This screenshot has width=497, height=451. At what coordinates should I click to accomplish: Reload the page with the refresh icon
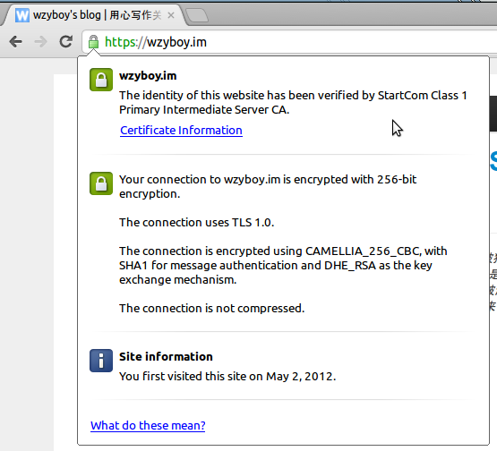(66, 41)
